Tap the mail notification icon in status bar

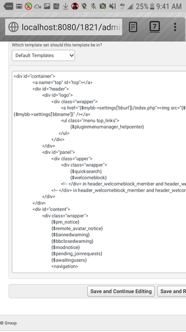click(x=19, y=6)
